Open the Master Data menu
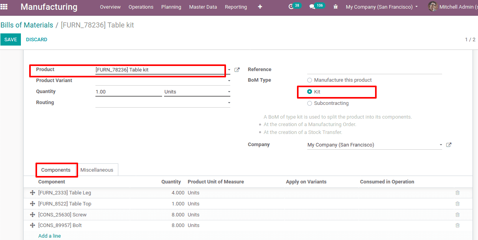This screenshot has width=478, height=240. tap(203, 7)
